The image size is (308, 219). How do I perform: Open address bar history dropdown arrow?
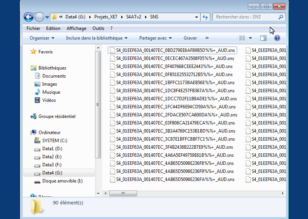(196, 17)
